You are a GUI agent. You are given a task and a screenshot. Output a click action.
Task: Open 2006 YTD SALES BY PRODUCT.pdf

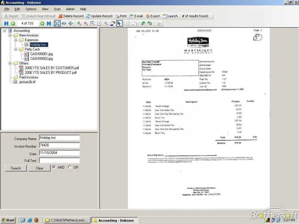(x=51, y=73)
